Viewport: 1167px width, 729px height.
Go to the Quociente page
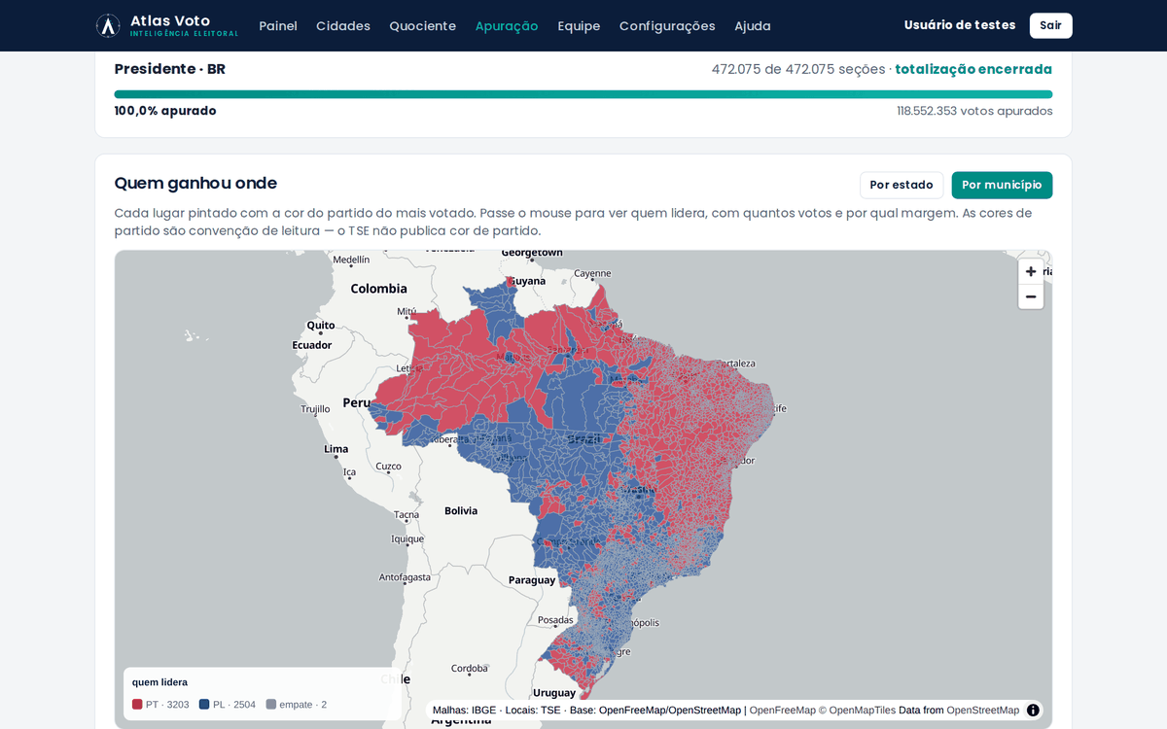422,26
